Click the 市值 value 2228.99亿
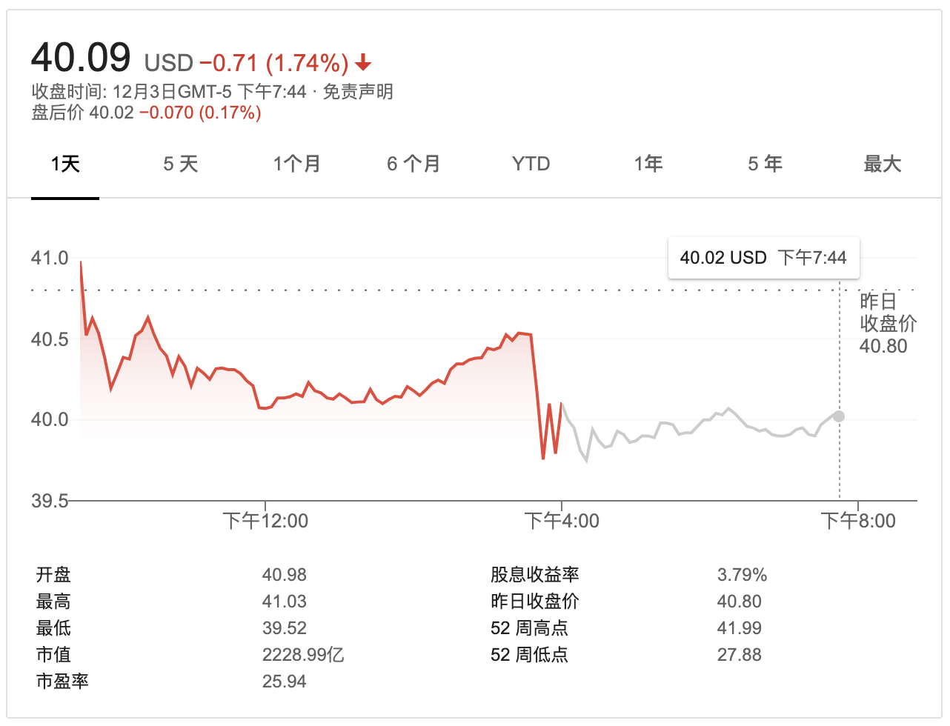Image resolution: width=950 pixels, height=726 pixels. pyautogui.click(x=302, y=655)
